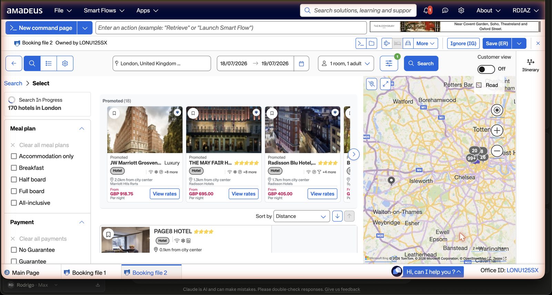This screenshot has width=552, height=295.
Task: Bookmark the Radisson Blu Hotel card
Action: coord(272,113)
